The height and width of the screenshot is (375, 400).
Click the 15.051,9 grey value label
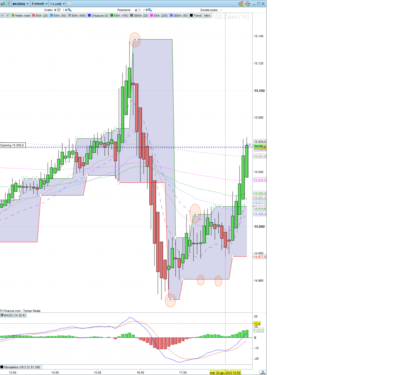pyautogui.click(x=260, y=156)
